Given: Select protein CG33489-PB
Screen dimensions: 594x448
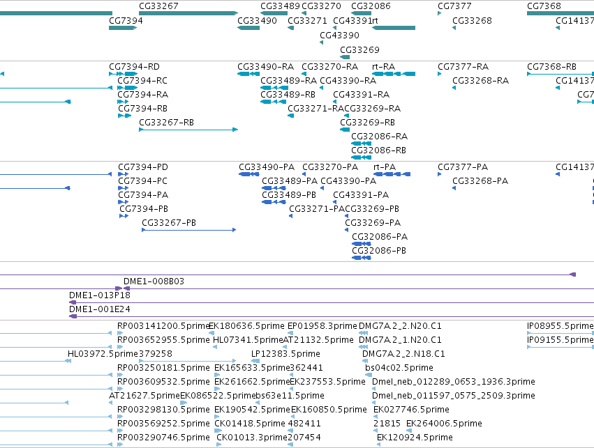Looking at the screenshot, I should 289,196.
